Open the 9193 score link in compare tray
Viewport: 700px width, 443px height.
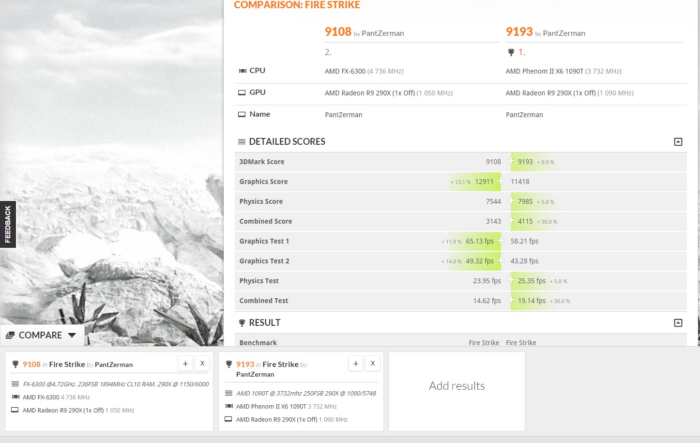tap(245, 365)
